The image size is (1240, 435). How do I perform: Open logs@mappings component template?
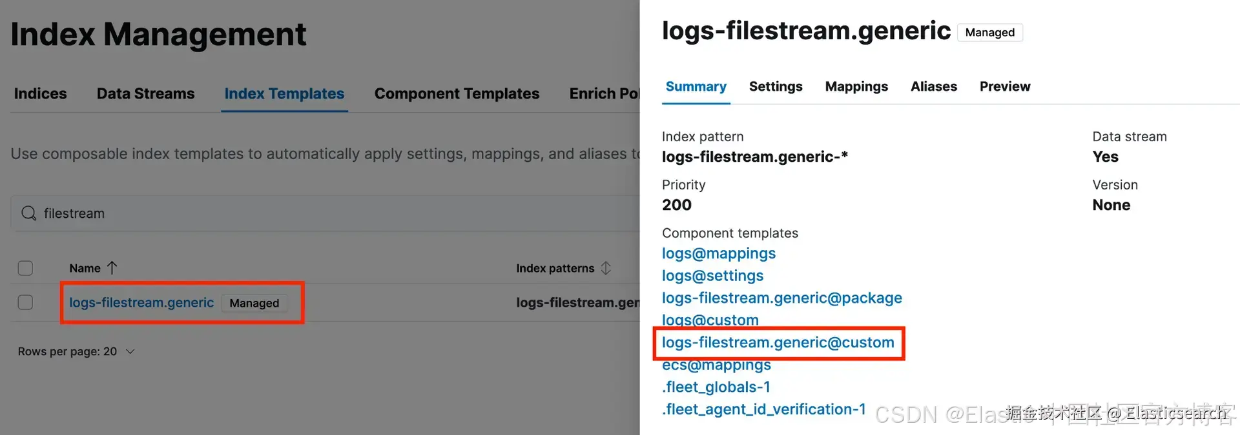tap(719, 253)
